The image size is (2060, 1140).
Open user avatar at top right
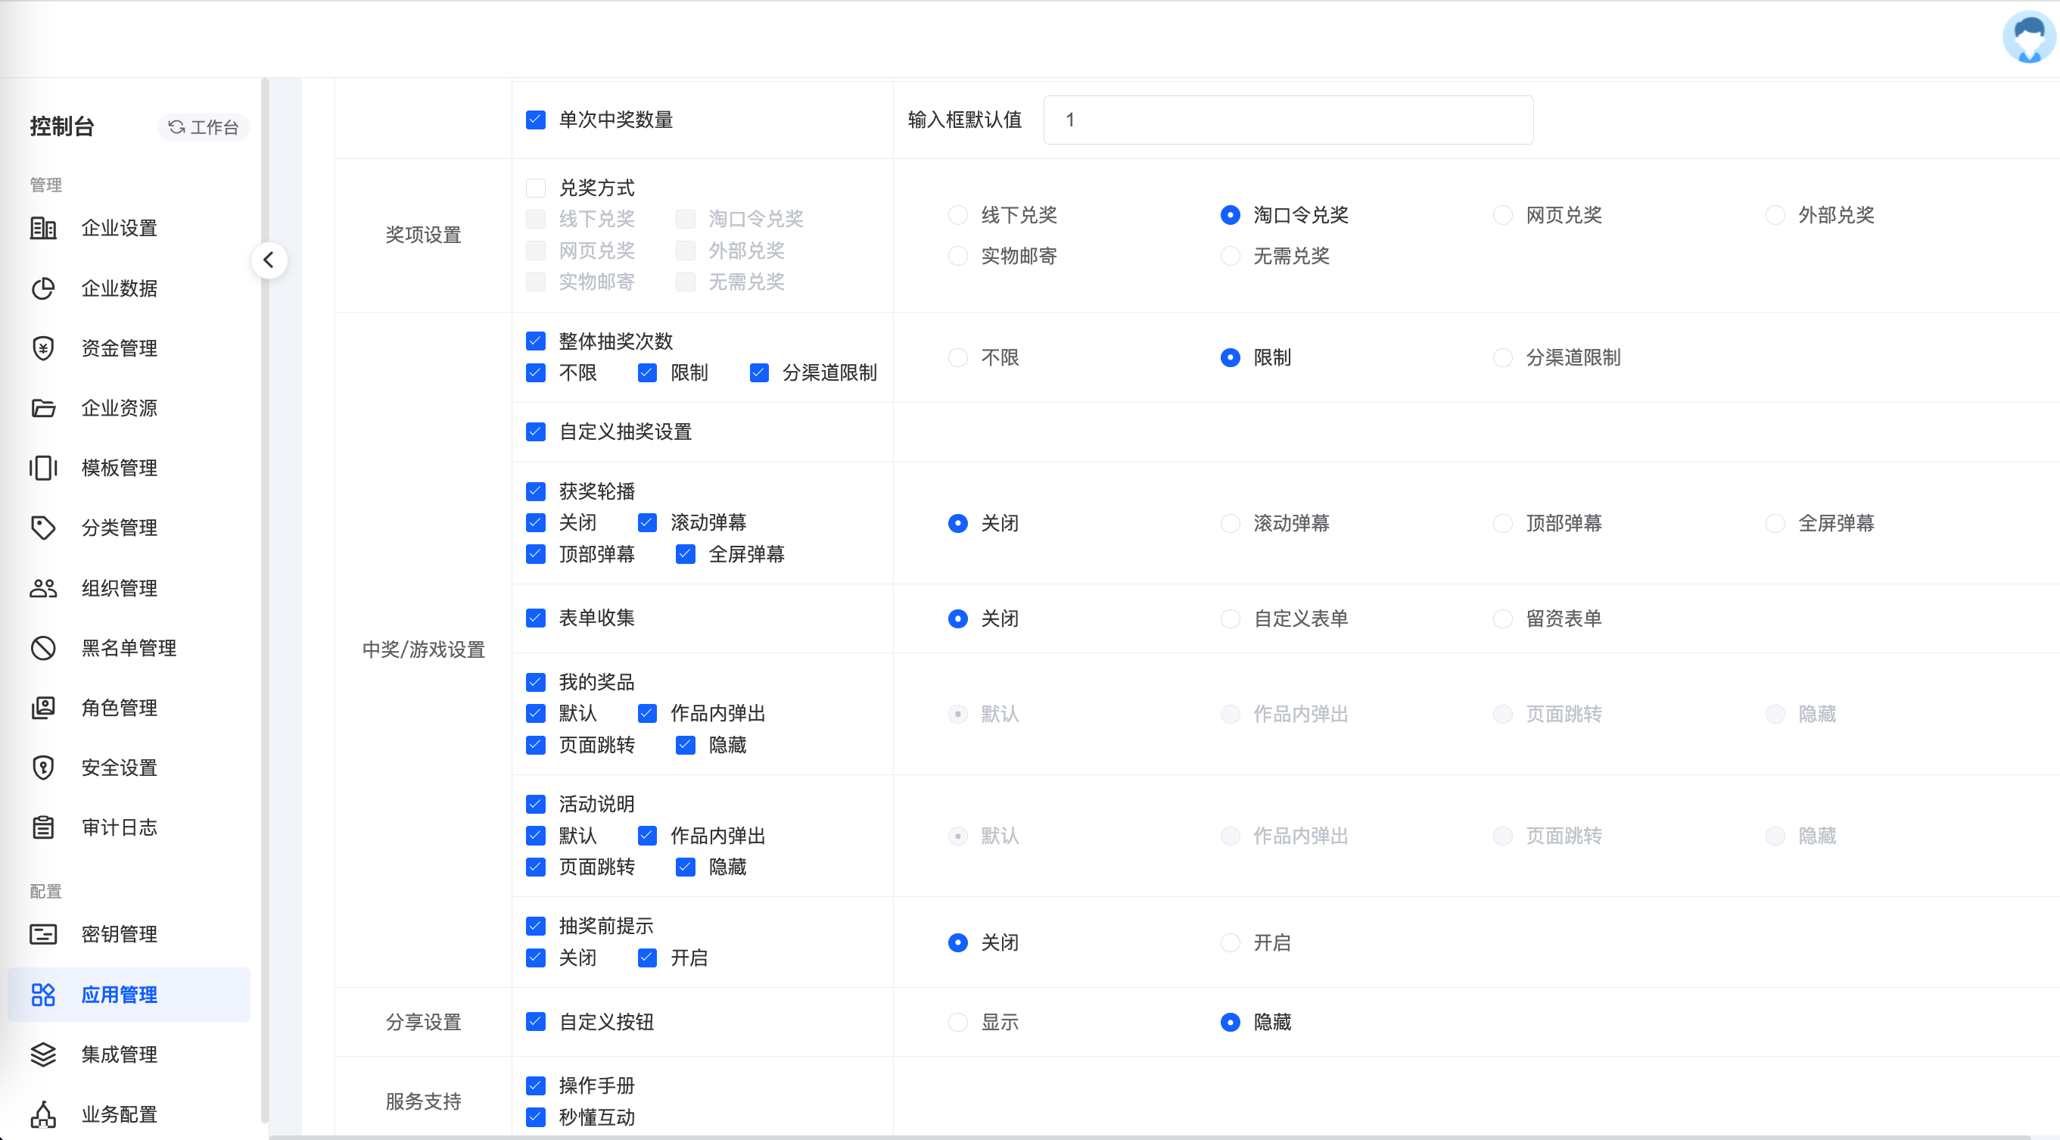pos(2028,38)
